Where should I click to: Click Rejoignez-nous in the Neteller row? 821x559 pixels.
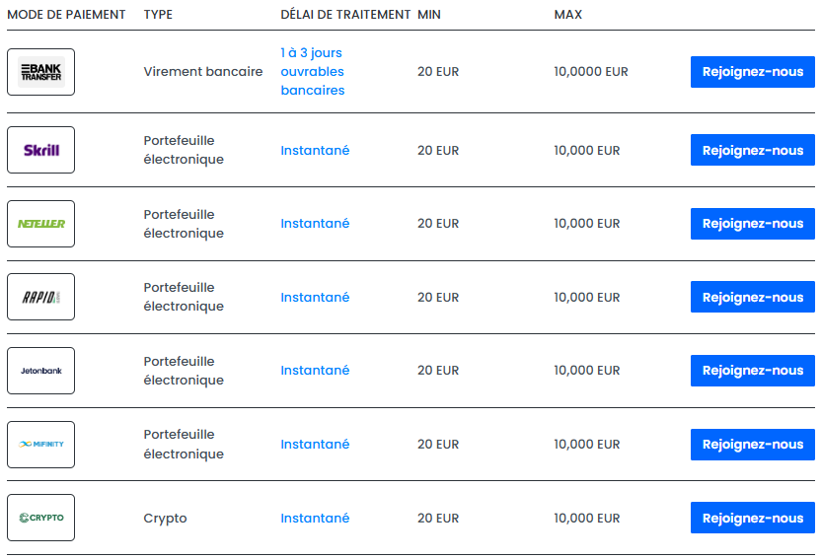click(752, 224)
